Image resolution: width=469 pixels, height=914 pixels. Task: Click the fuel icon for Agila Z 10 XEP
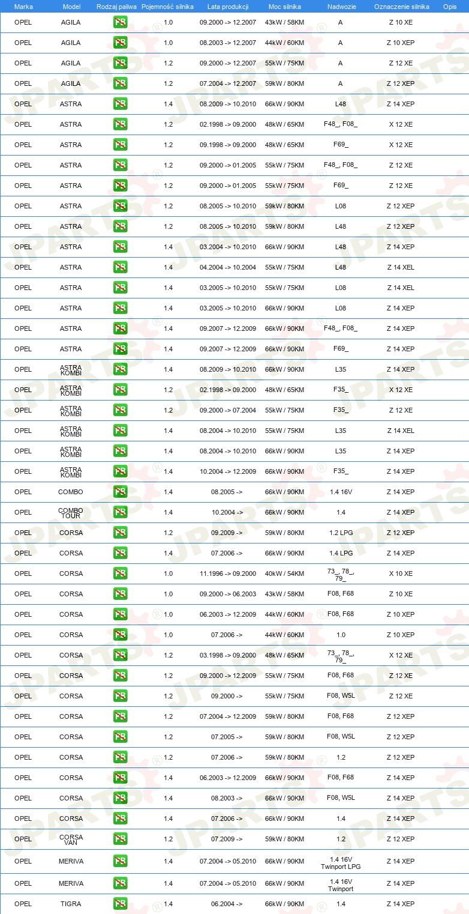[x=121, y=43]
